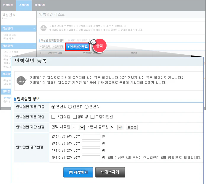This screenshot has width=206, height=184.
Task: Collapse the 객실설정 sidebar section header
Action: [19, 46]
